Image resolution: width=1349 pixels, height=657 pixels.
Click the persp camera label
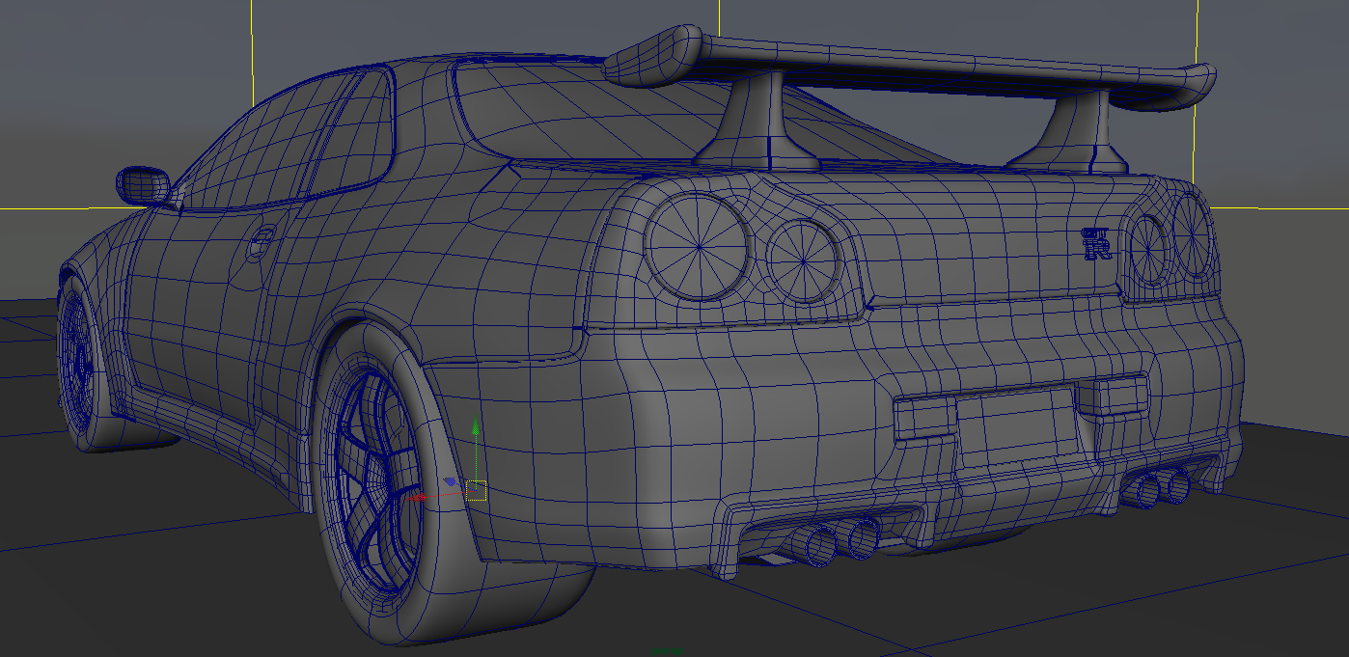(x=666, y=651)
